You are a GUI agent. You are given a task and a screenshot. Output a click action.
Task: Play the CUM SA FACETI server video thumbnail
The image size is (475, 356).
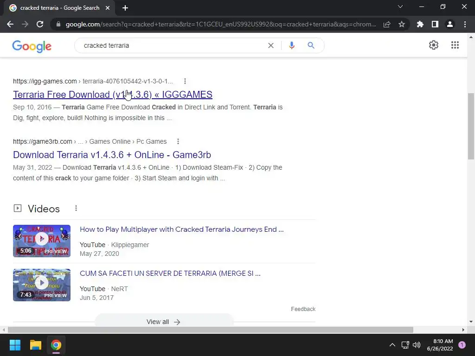(x=42, y=285)
